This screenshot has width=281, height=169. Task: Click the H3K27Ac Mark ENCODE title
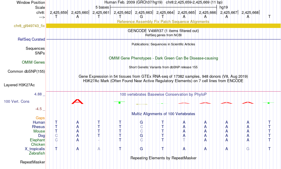tap(163, 81)
